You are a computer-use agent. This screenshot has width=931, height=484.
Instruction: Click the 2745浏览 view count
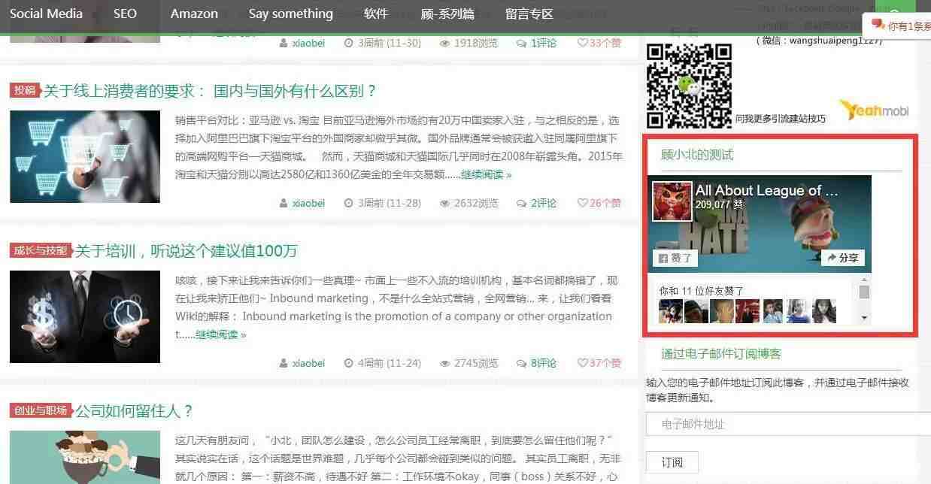[x=469, y=363]
